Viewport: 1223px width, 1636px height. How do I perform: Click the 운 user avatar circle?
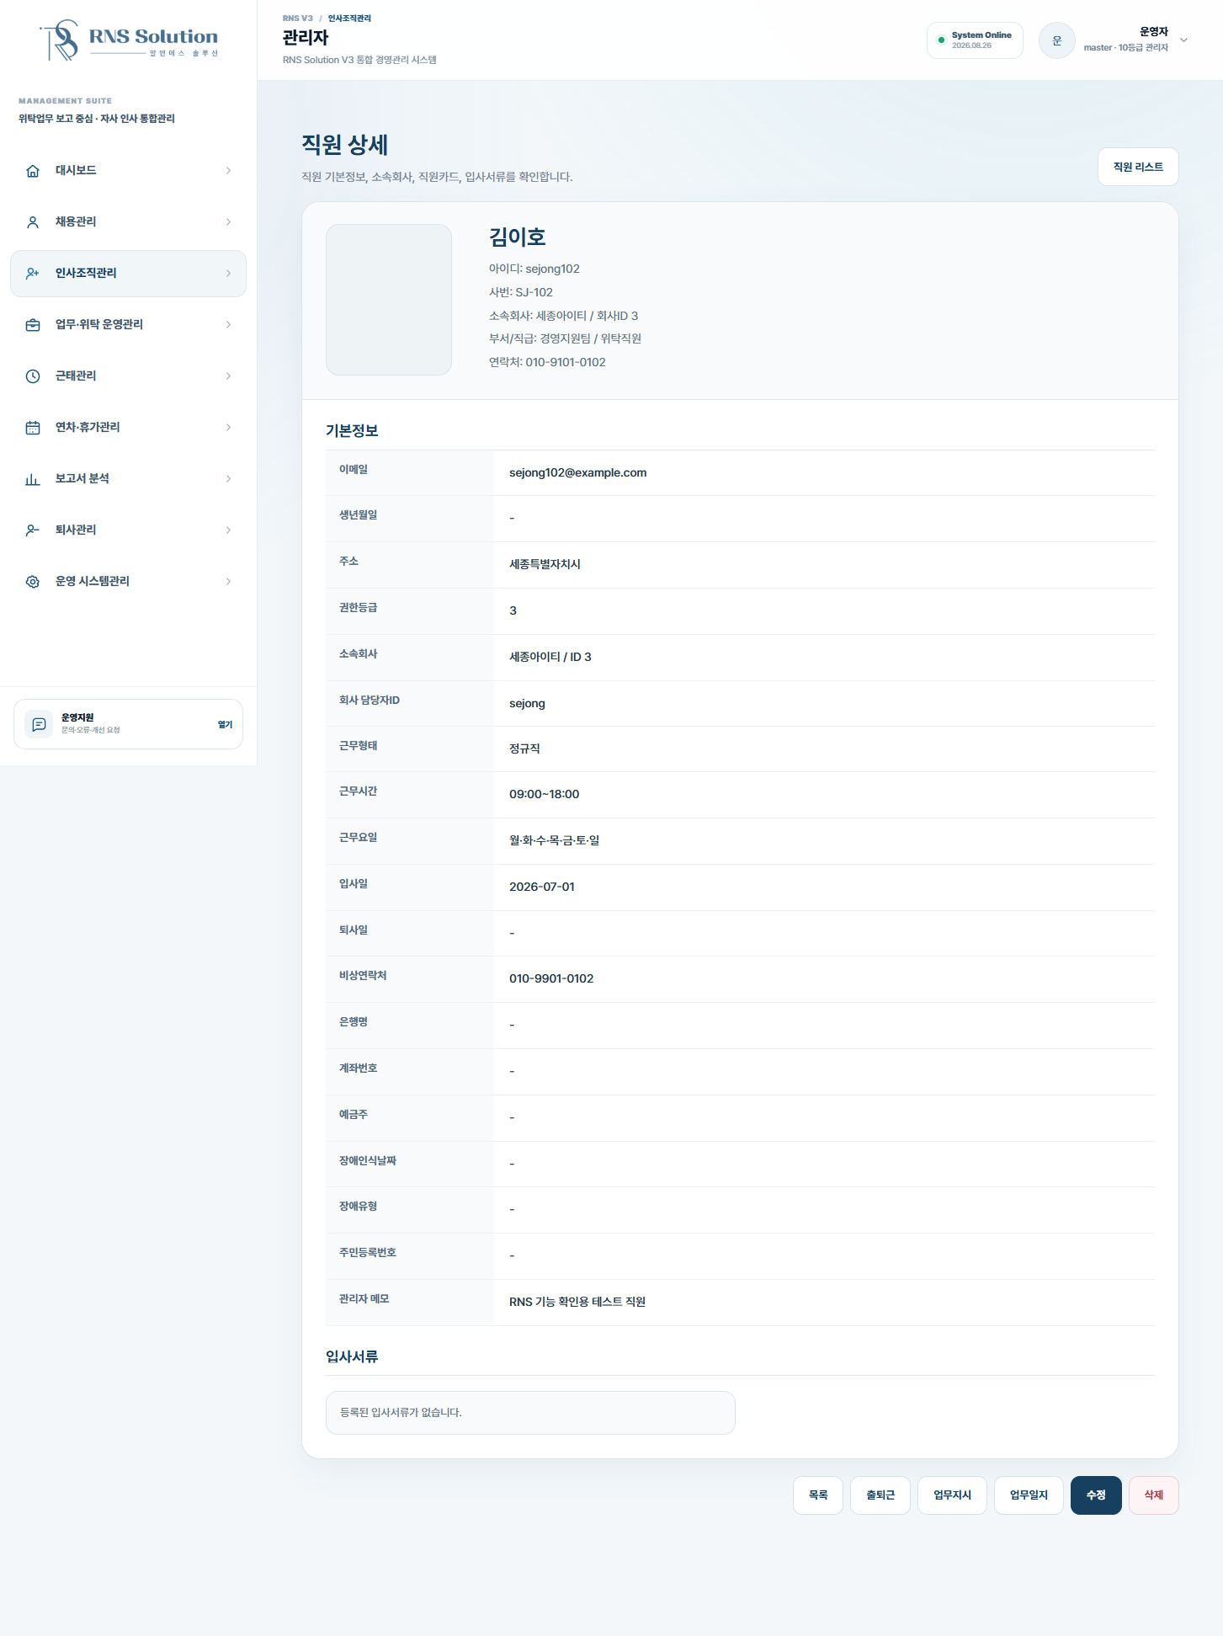point(1057,40)
